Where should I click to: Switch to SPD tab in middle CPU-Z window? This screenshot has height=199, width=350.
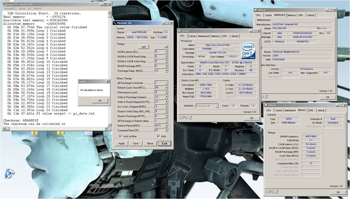pyautogui.click(x=225, y=36)
